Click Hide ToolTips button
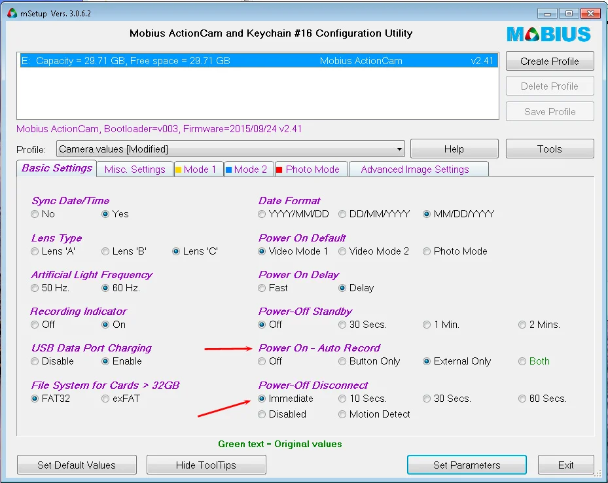This screenshot has height=483, width=608. (206, 465)
